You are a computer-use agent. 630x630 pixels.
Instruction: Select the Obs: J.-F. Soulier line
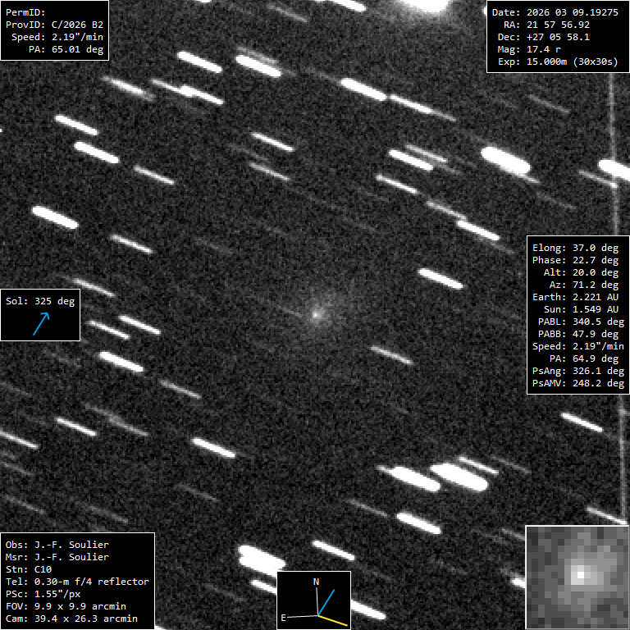[x=57, y=545]
